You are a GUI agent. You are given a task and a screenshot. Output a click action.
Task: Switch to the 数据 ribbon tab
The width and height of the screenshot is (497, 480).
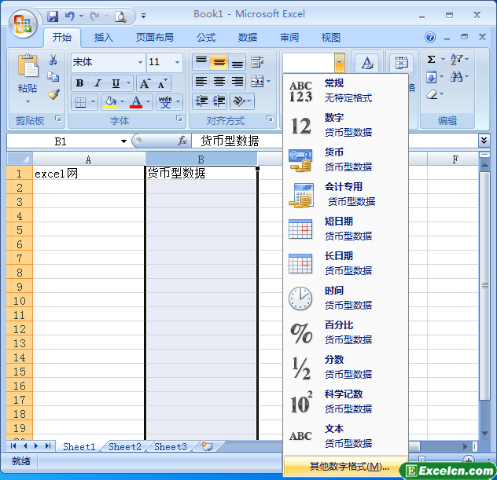248,38
